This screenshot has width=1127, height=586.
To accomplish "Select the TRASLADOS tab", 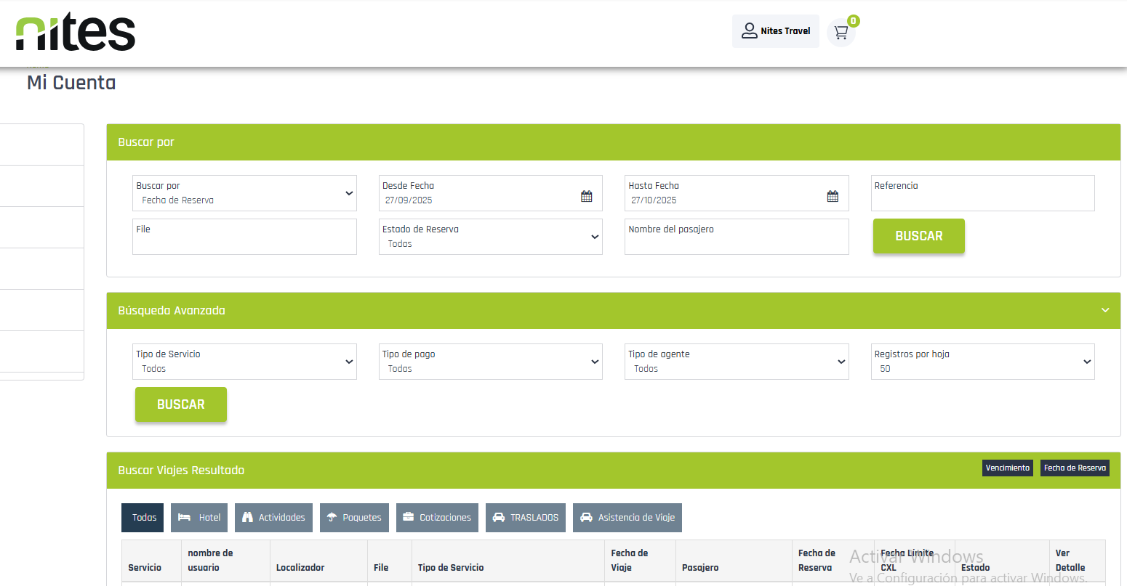I will point(525,518).
